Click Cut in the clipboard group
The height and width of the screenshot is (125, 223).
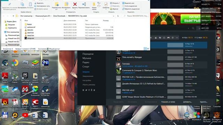pyautogui.click(x=39, y=3)
